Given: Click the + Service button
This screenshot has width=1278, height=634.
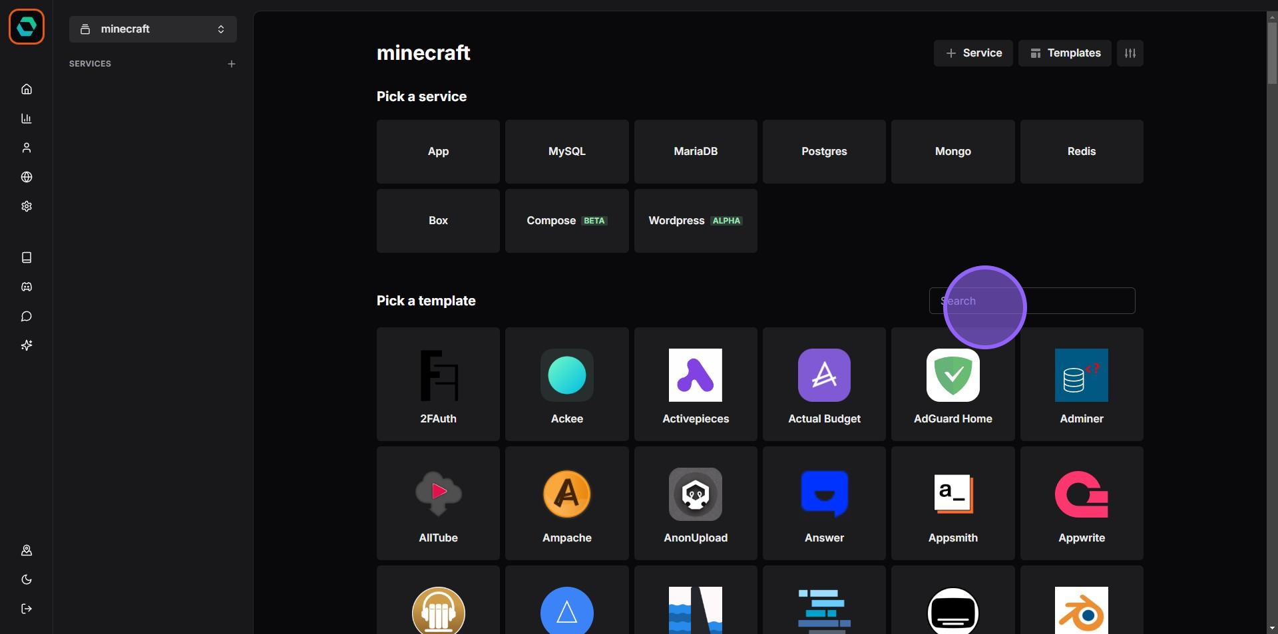Looking at the screenshot, I should click(x=973, y=53).
